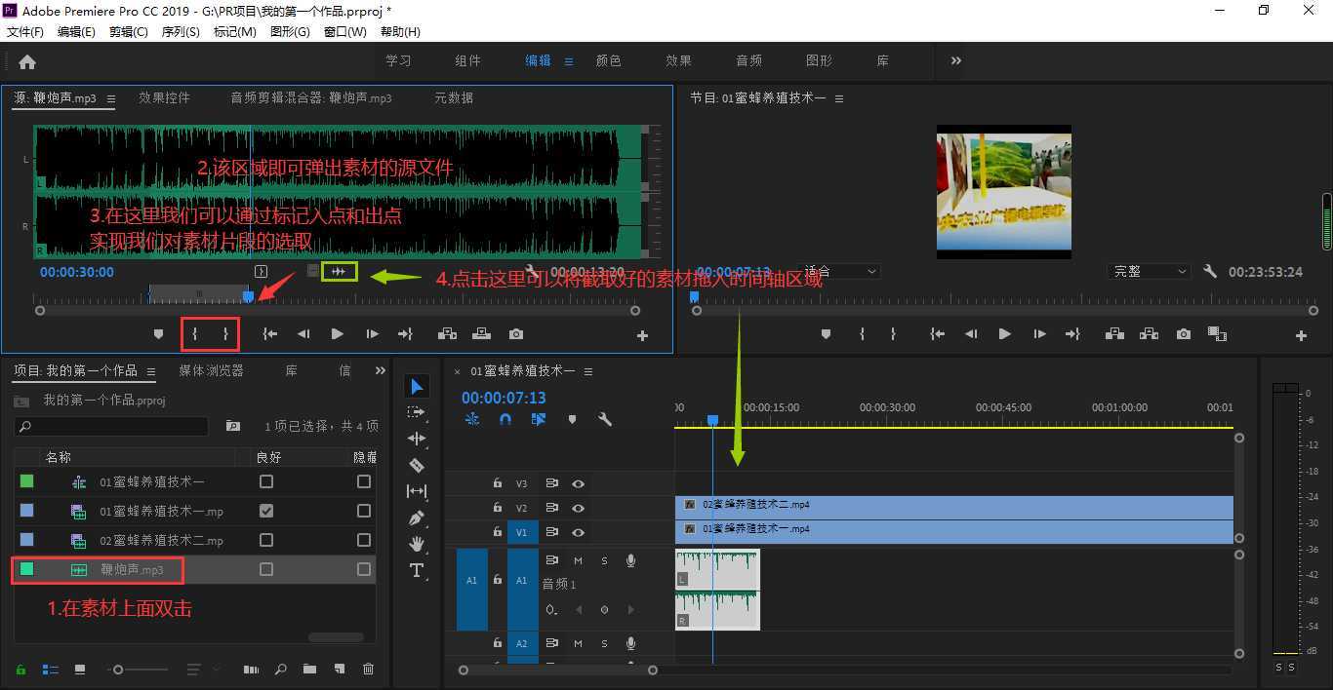The width and height of the screenshot is (1333, 690).
Task: Open the 窗口(W) menu
Action: pyautogui.click(x=345, y=32)
